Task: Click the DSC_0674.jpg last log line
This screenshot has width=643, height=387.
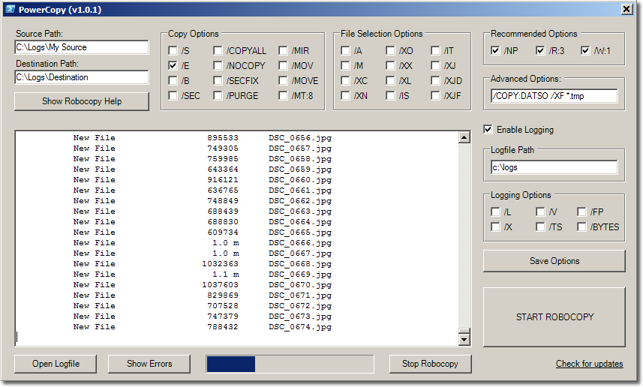Action: [x=203, y=327]
